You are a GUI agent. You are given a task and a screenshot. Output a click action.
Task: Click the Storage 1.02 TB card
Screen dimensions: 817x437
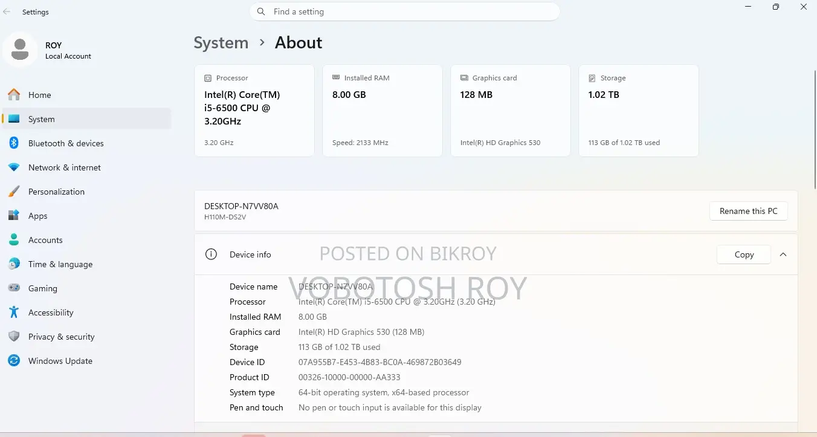pyautogui.click(x=639, y=111)
